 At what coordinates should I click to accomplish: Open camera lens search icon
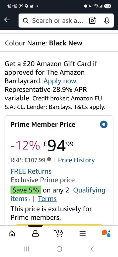(x=92, y=21)
